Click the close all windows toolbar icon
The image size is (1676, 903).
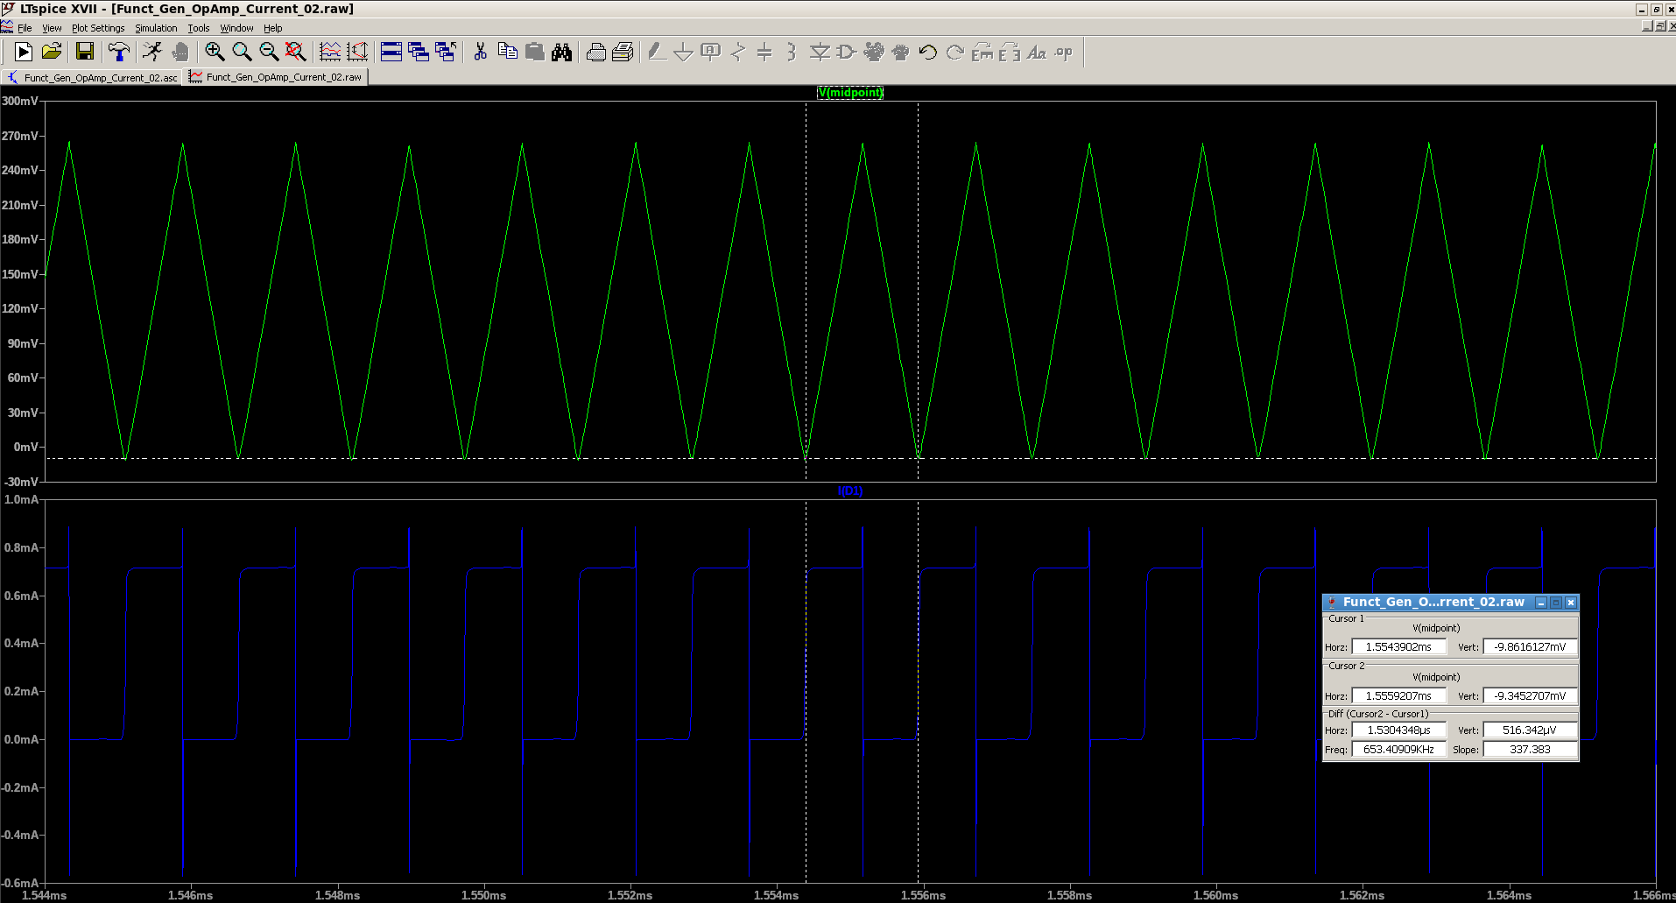tap(446, 53)
